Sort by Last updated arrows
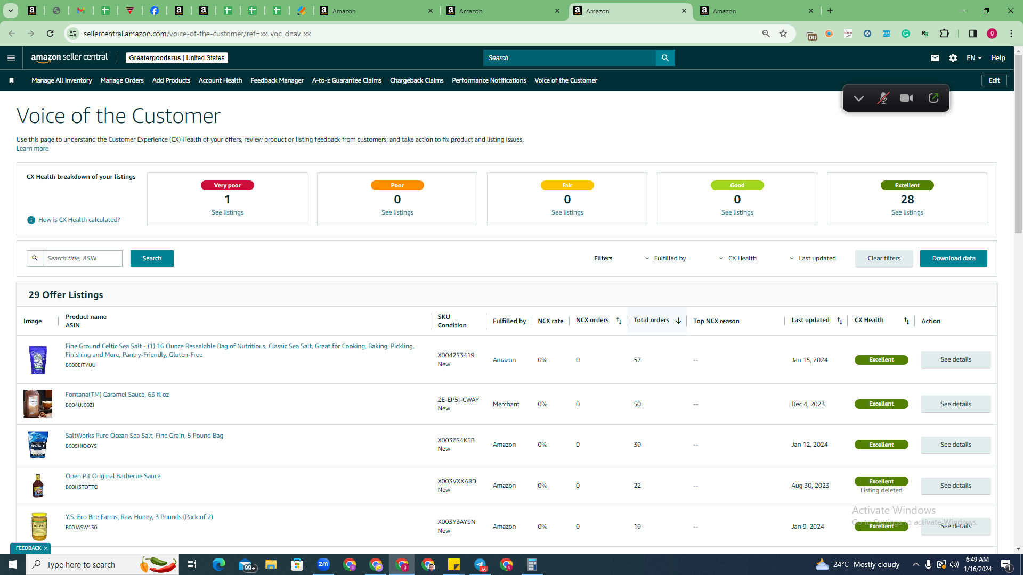 coord(840,321)
